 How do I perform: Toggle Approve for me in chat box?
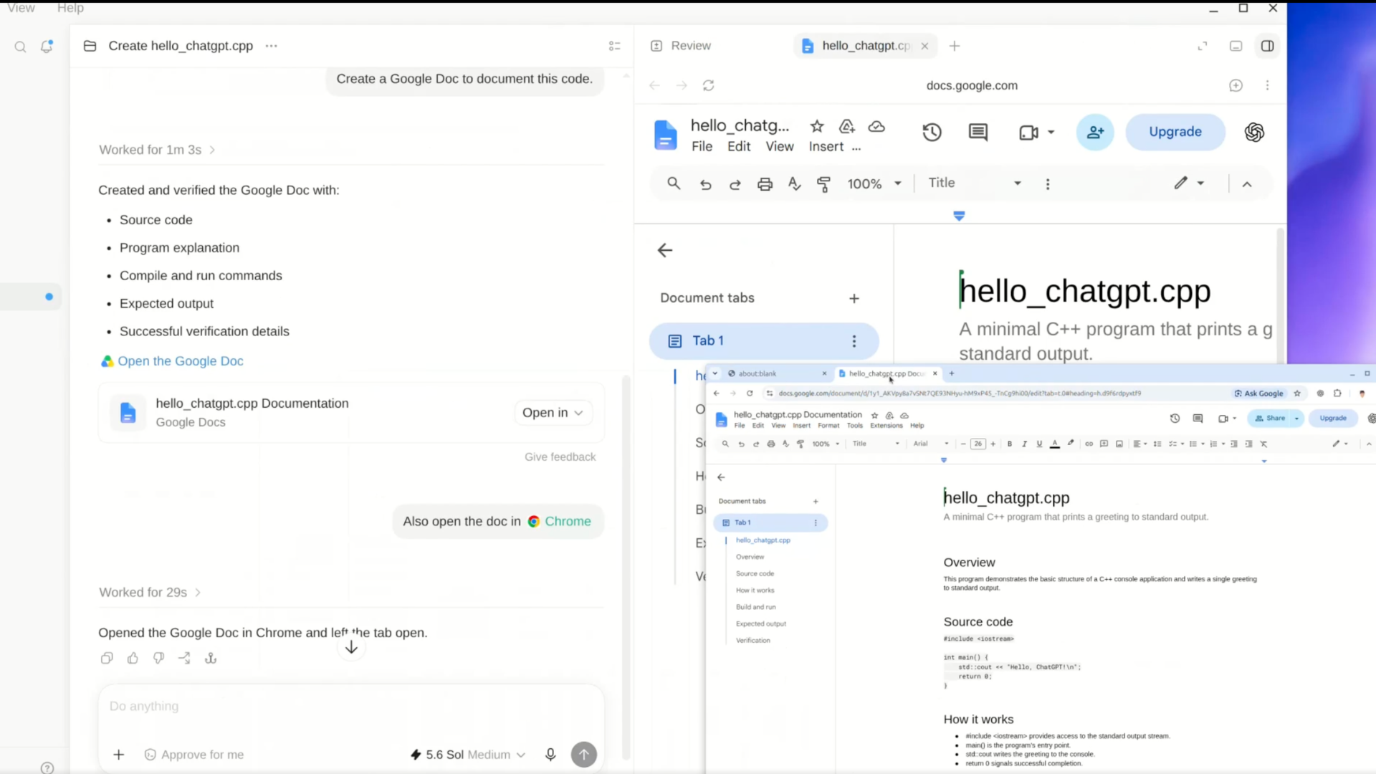pyautogui.click(x=194, y=754)
